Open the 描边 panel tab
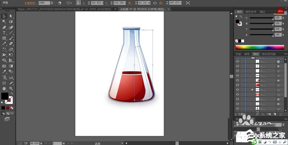The height and width of the screenshot is (145, 288). pyautogui.click(x=262, y=12)
